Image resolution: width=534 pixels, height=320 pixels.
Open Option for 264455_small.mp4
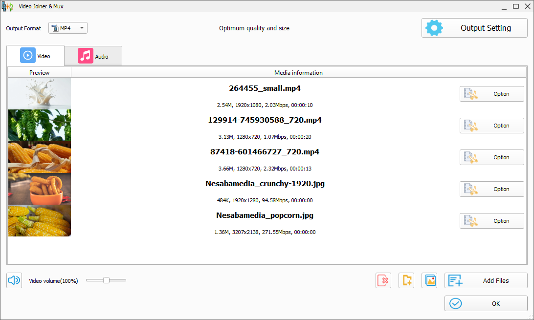click(x=491, y=94)
